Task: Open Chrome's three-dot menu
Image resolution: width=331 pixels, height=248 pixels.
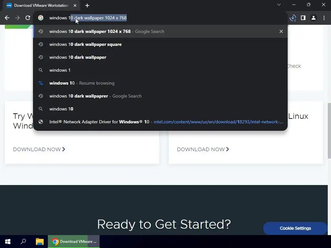Action: (x=324, y=18)
